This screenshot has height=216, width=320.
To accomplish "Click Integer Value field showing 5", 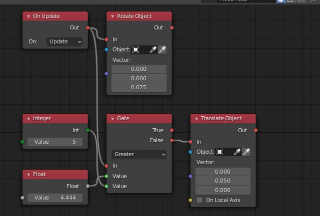I will (x=55, y=142).
